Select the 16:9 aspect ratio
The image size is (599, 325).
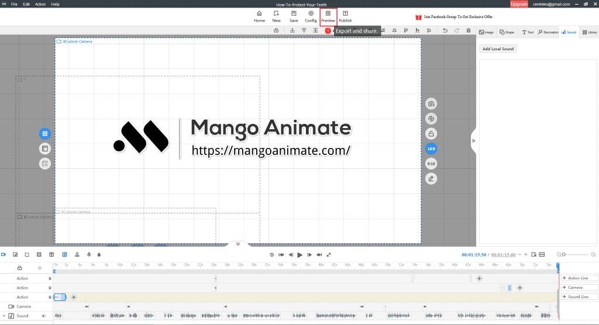pyautogui.click(x=431, y=149)
